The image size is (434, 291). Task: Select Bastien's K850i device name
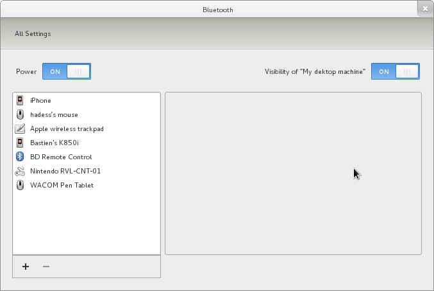click(54, 143)
